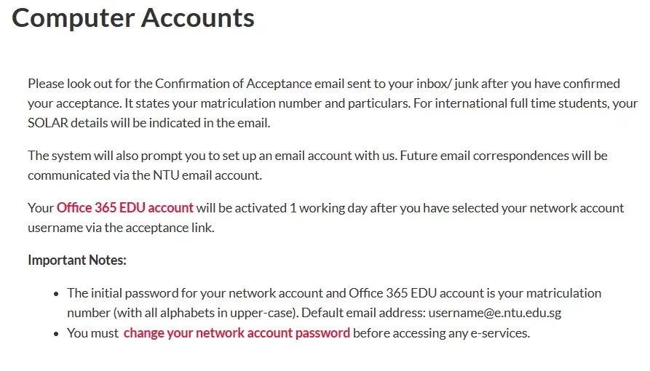Click 'with all alphabets in upper-case' text
This screenshot has height=371, width=650.
click(x=205, y=313)
